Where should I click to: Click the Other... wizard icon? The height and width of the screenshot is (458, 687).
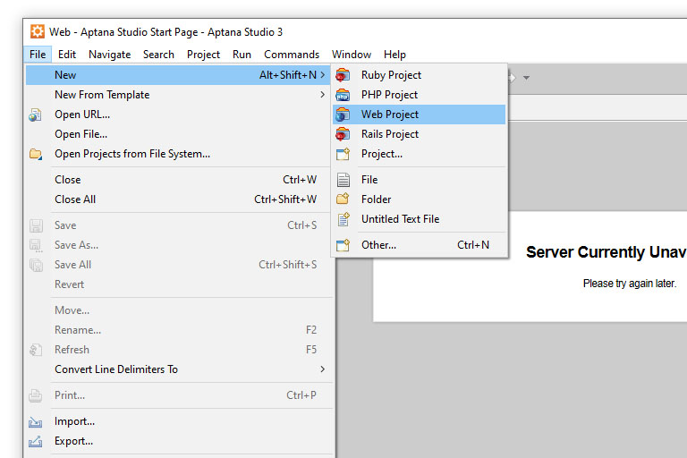pos(343,245)
